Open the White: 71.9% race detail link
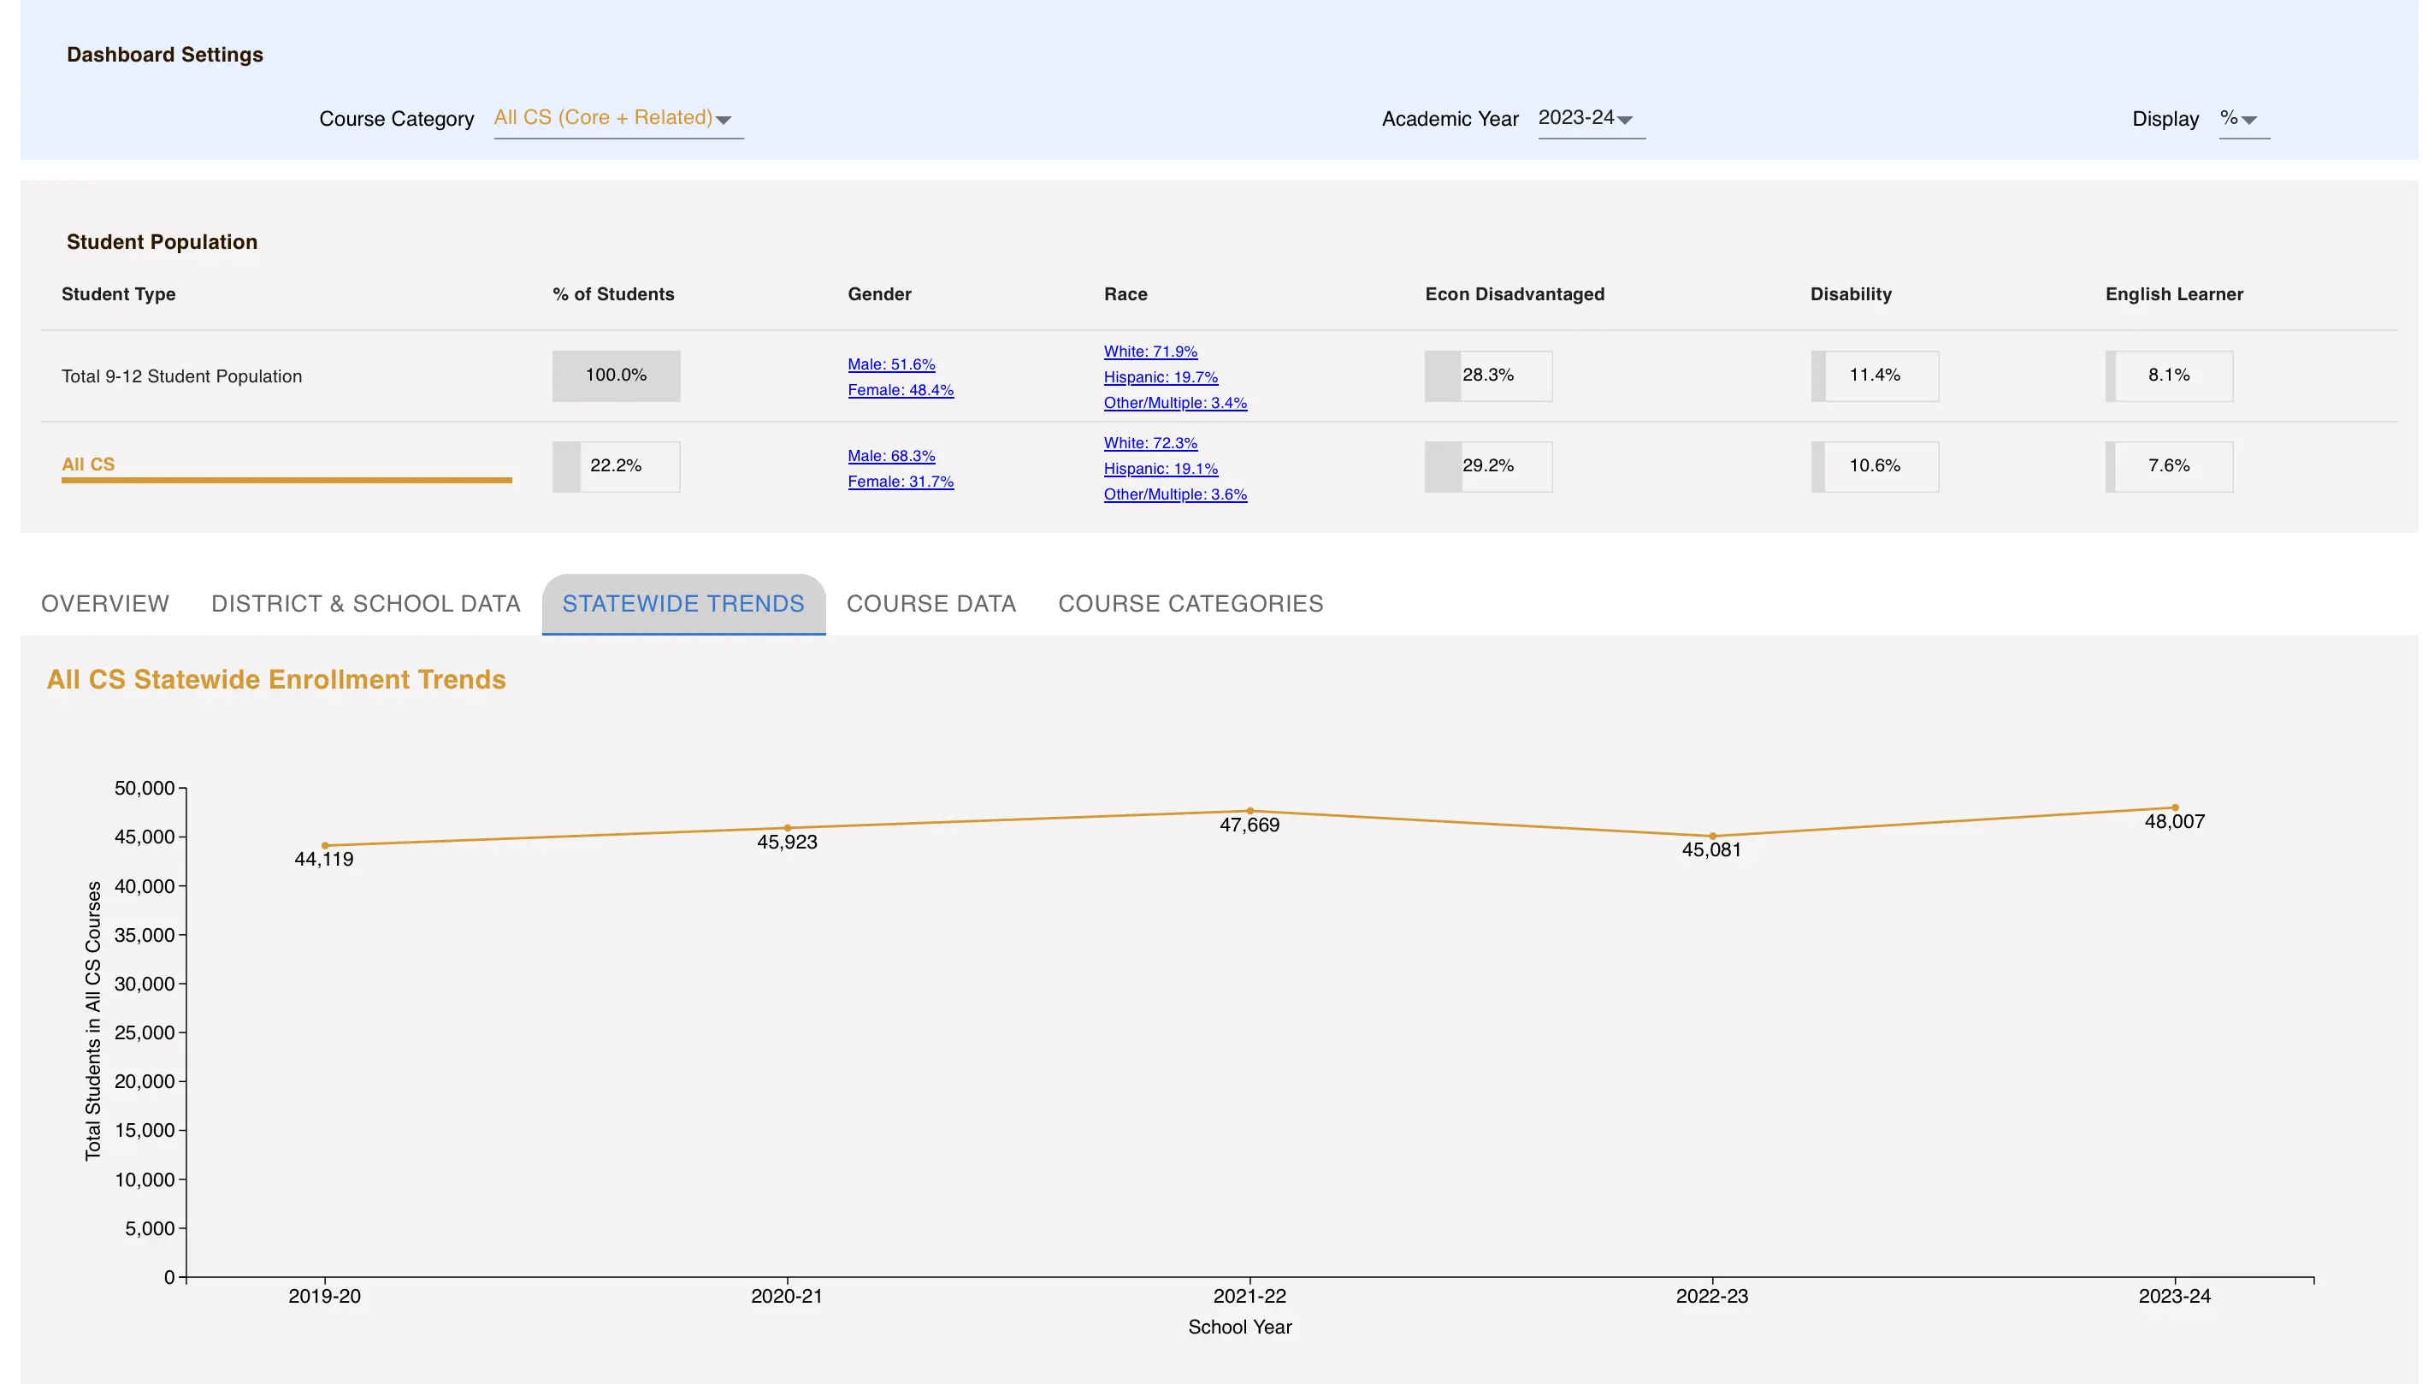2434x1384 pixels. 1150,351
